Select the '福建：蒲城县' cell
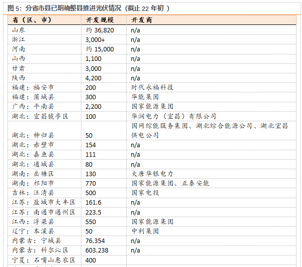The image size is (302, 267). [x=33, y=97]
